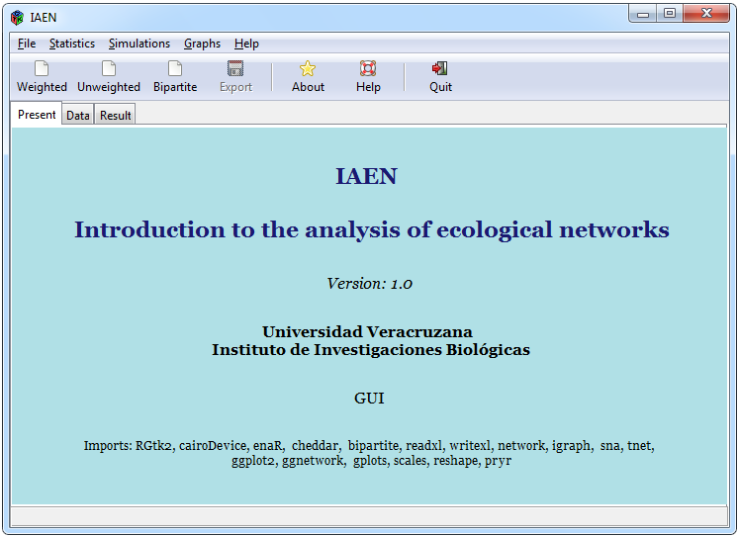Quit the application via Quit icon
Image resolution: width=738 pixels, height=537 pixels.
[440, 68]
